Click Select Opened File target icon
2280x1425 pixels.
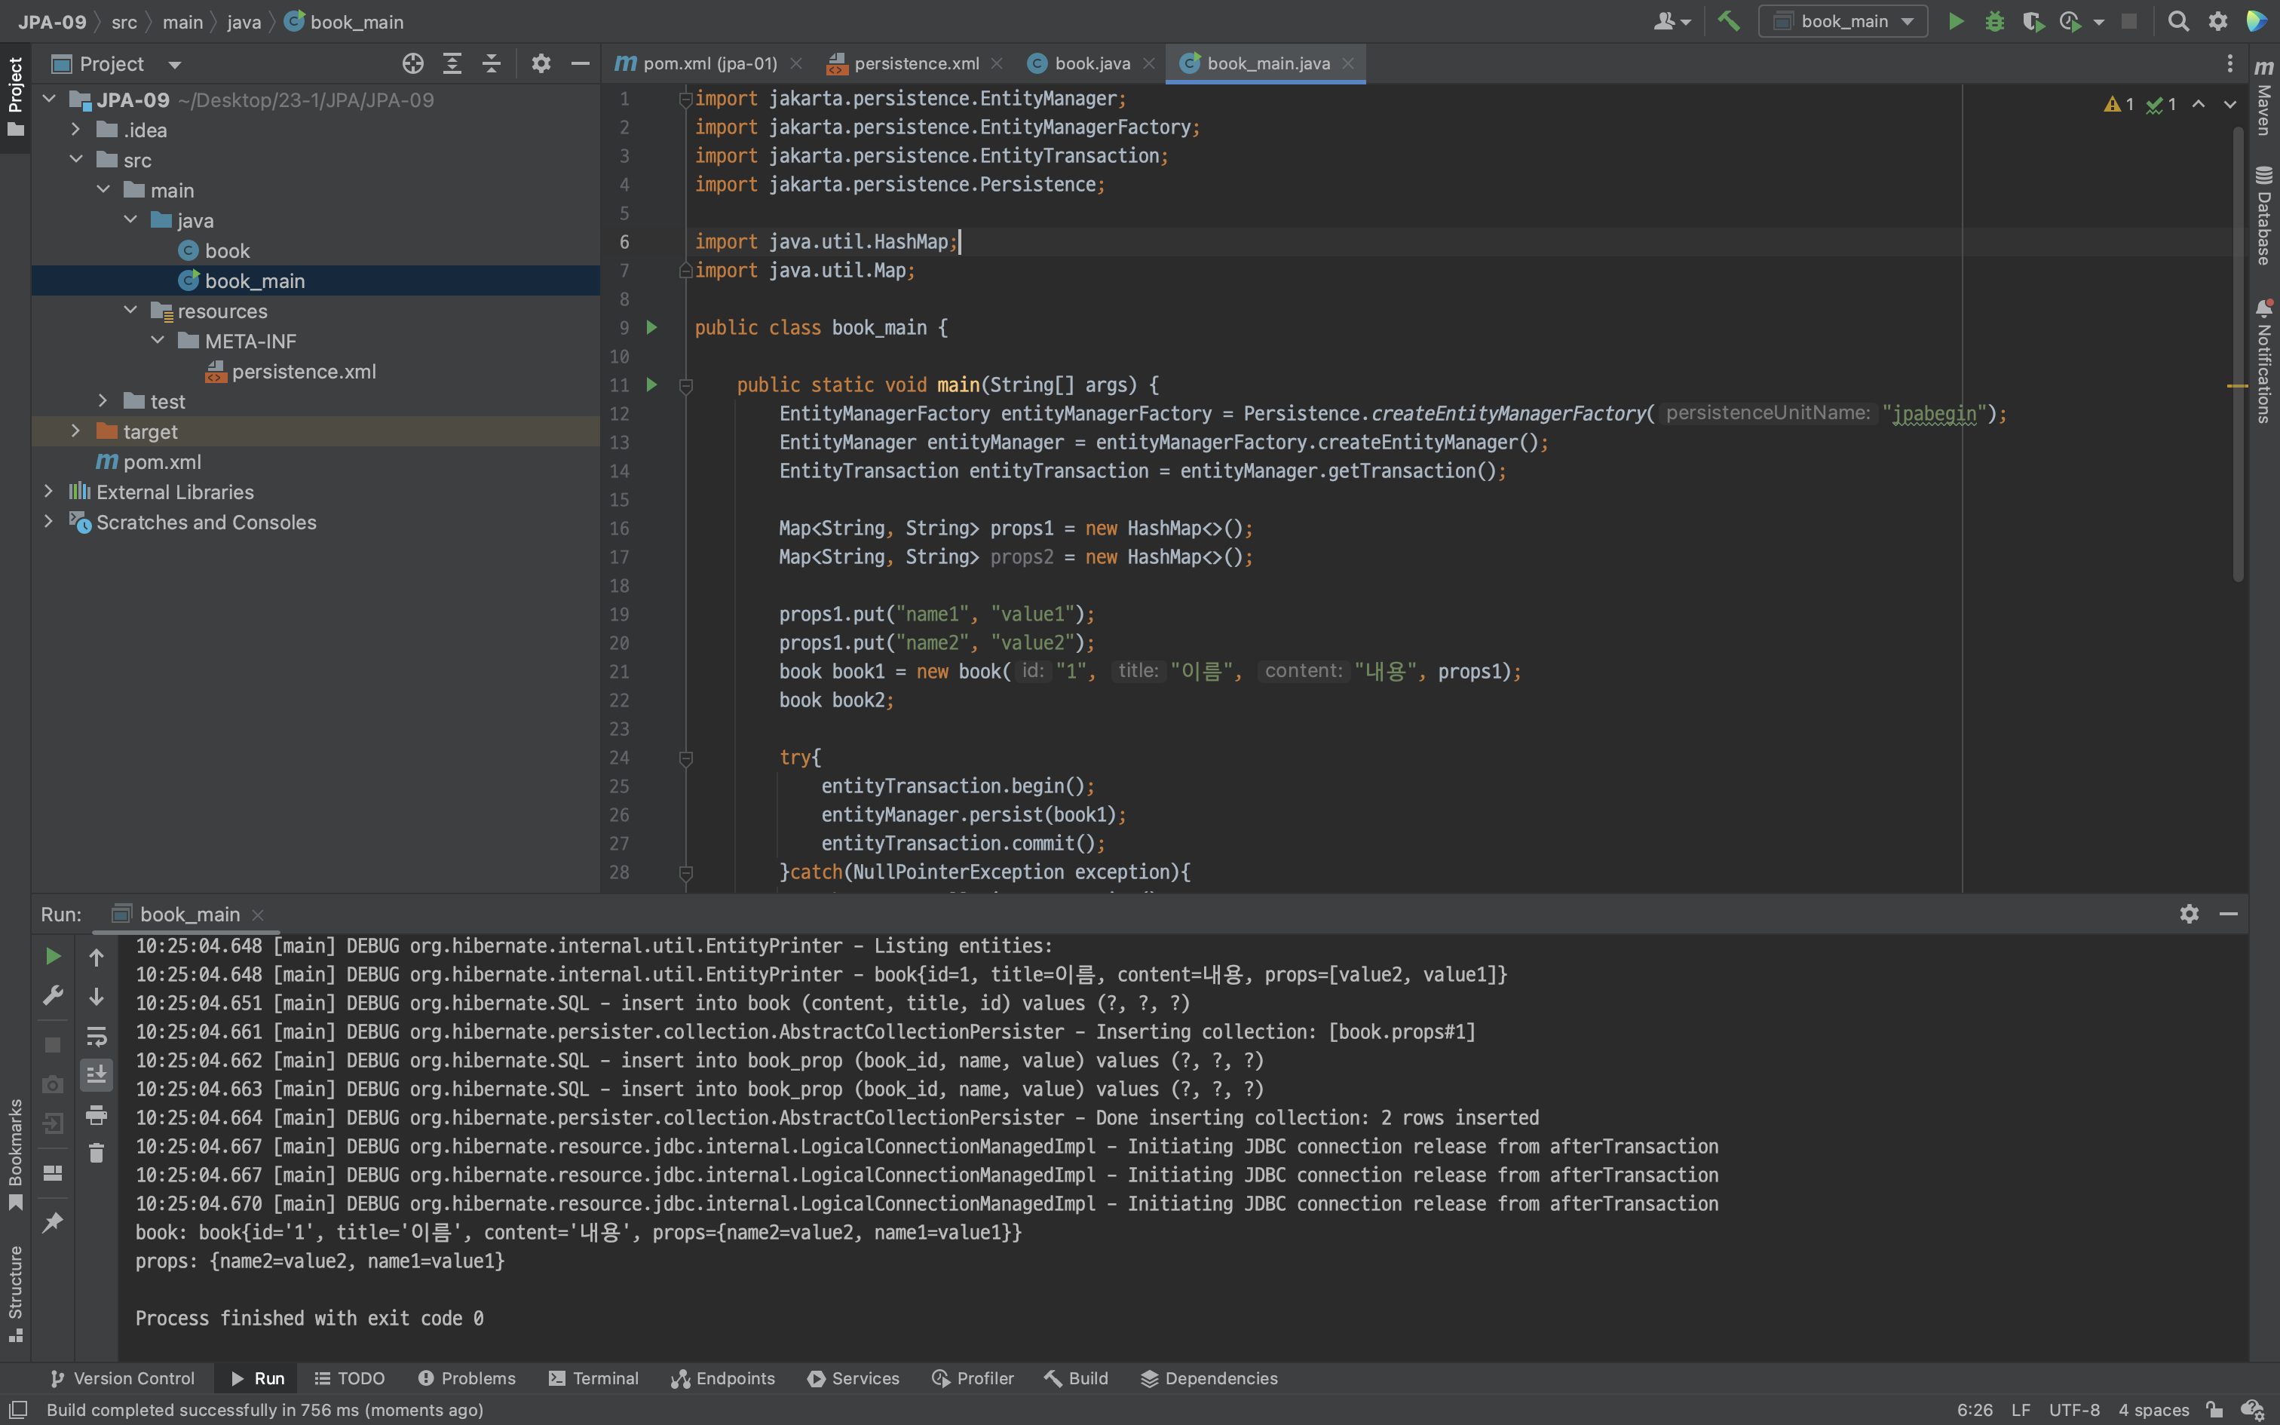click(412, 63)
